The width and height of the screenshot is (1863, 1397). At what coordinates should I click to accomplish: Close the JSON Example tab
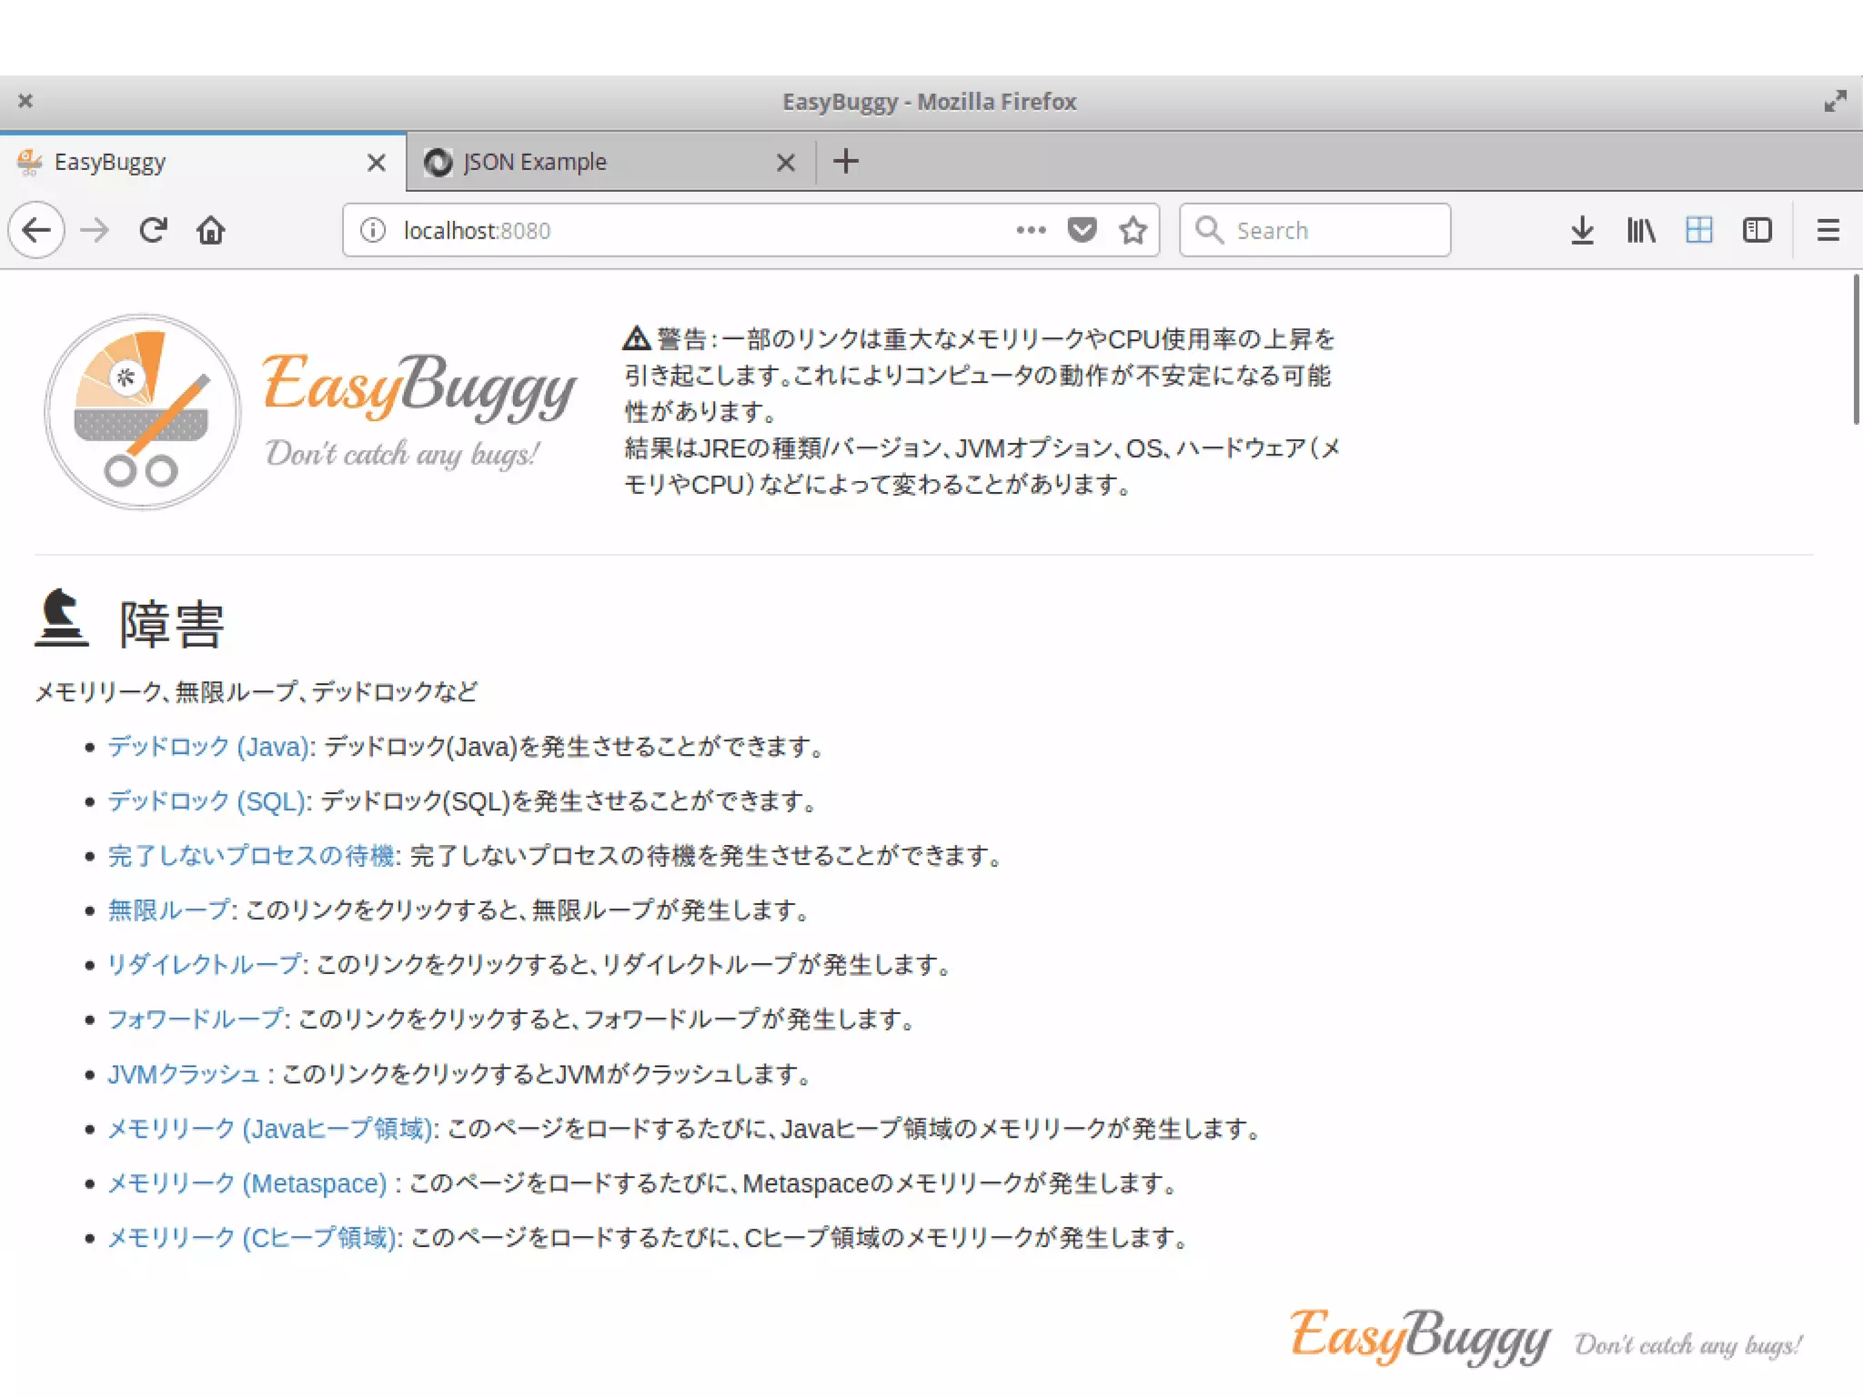tap(786, 163)
